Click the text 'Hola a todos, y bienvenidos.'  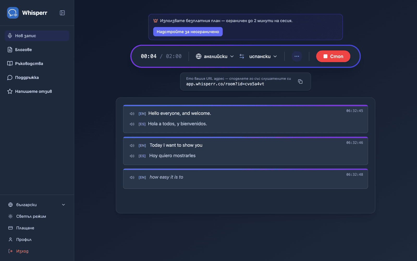177,124
